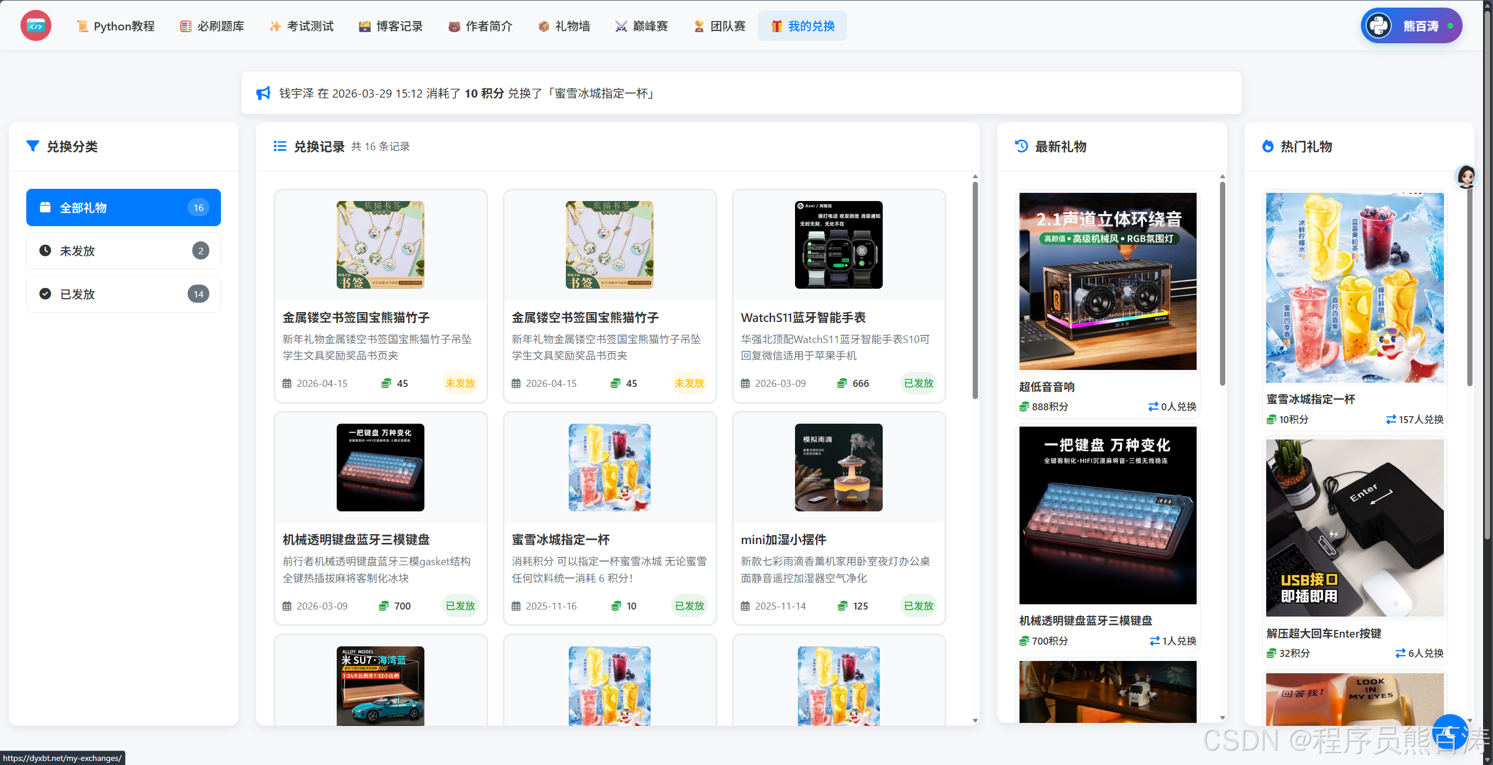Click the mini加湿小摆件 title
Screen dimensions: 1493x765
tap(783, 540)
